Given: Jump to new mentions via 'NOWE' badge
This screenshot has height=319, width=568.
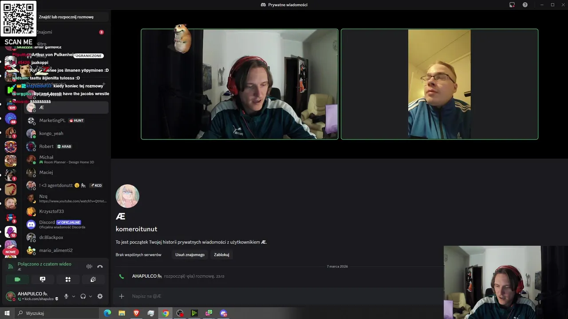Looking at the screenshot, I should click(x=11, y=252).
